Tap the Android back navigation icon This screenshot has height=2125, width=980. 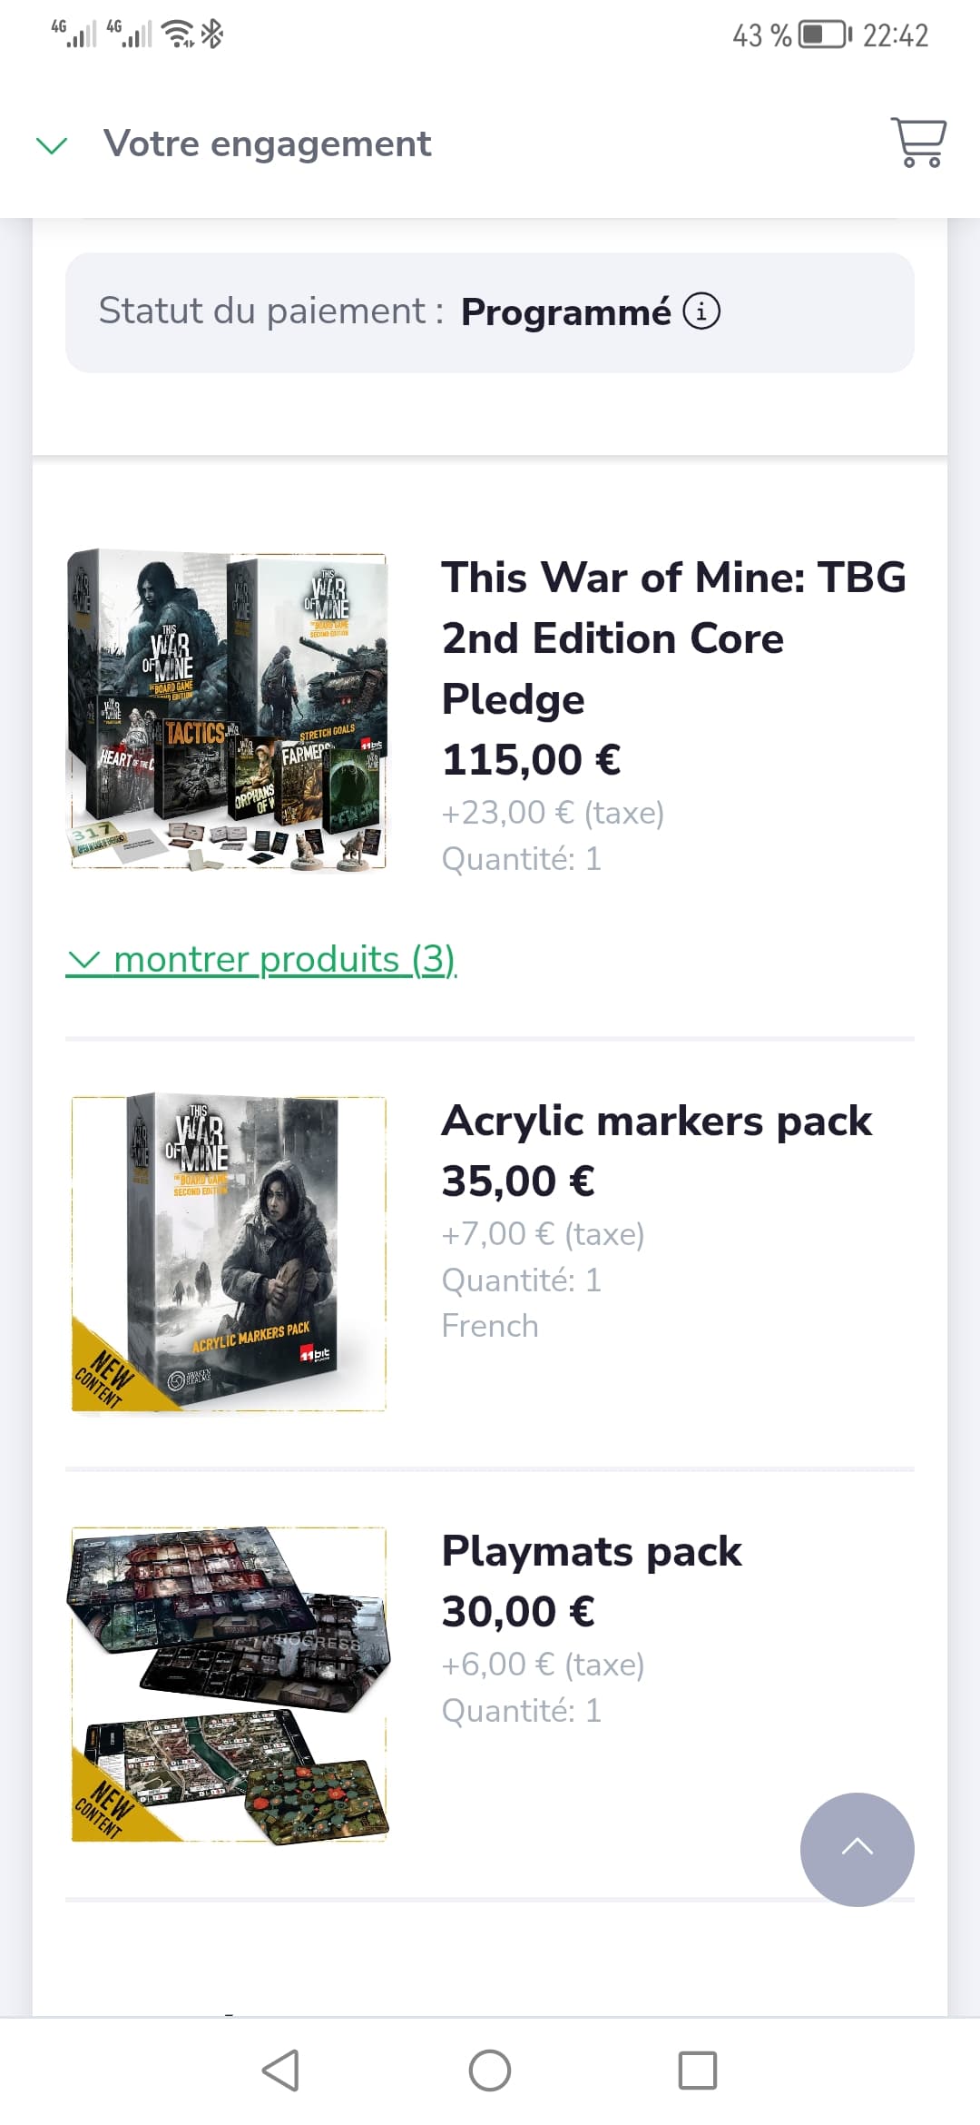280,2071
